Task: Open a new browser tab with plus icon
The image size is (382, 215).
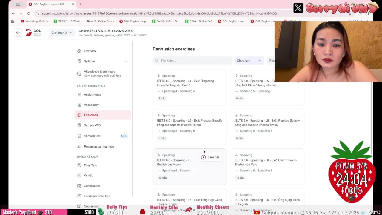Action: (x=81, y=4)
